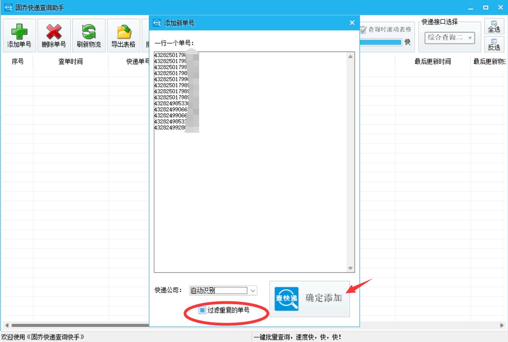The height and width of the screenshot is (342, 508).
Task: Click the 查单时间 column header
Action: click(71, 61)
